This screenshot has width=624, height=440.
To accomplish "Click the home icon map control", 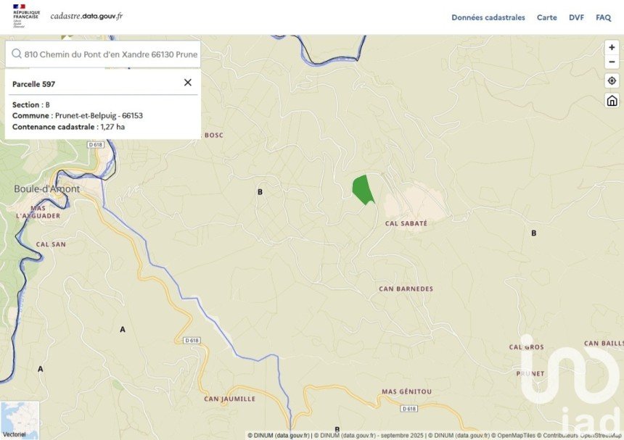I will tap(612, 101).
